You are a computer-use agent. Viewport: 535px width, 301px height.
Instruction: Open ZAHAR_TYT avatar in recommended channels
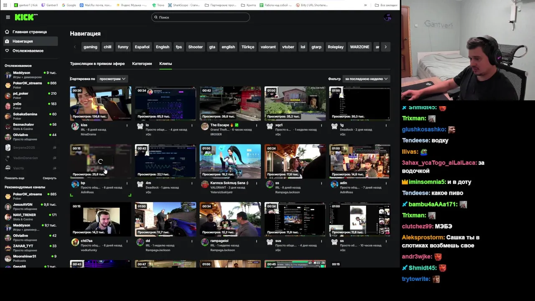8,248
